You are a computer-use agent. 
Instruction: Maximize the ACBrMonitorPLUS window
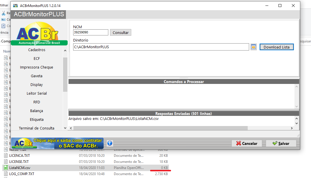(x=280, y=6)
